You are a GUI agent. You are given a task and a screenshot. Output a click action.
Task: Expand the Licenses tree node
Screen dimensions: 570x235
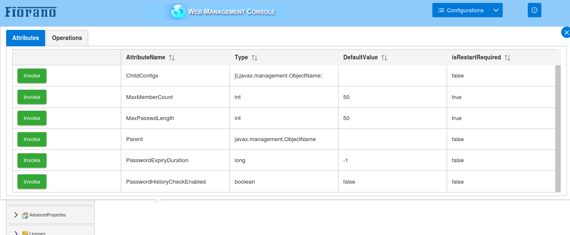point(16,233)
